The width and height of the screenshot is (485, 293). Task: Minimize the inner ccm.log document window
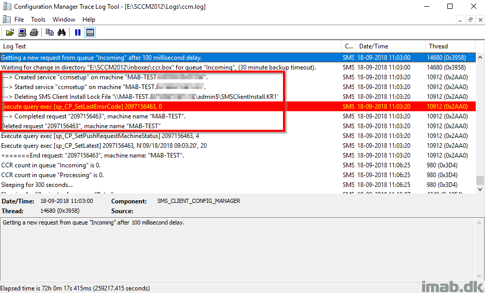[461, 20]
